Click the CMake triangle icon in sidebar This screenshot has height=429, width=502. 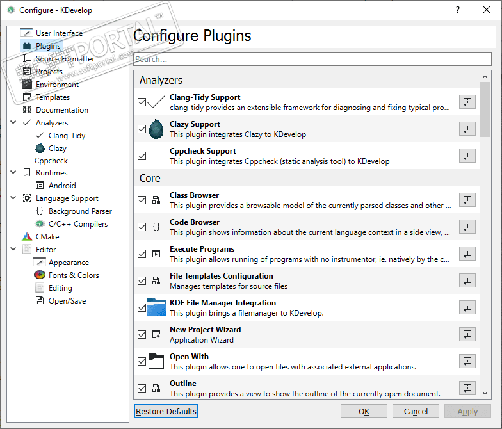[x=27, y=237]
